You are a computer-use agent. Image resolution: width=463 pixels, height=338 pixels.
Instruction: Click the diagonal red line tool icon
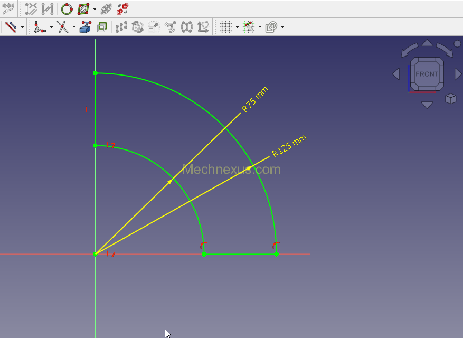[x=11, y=27]
